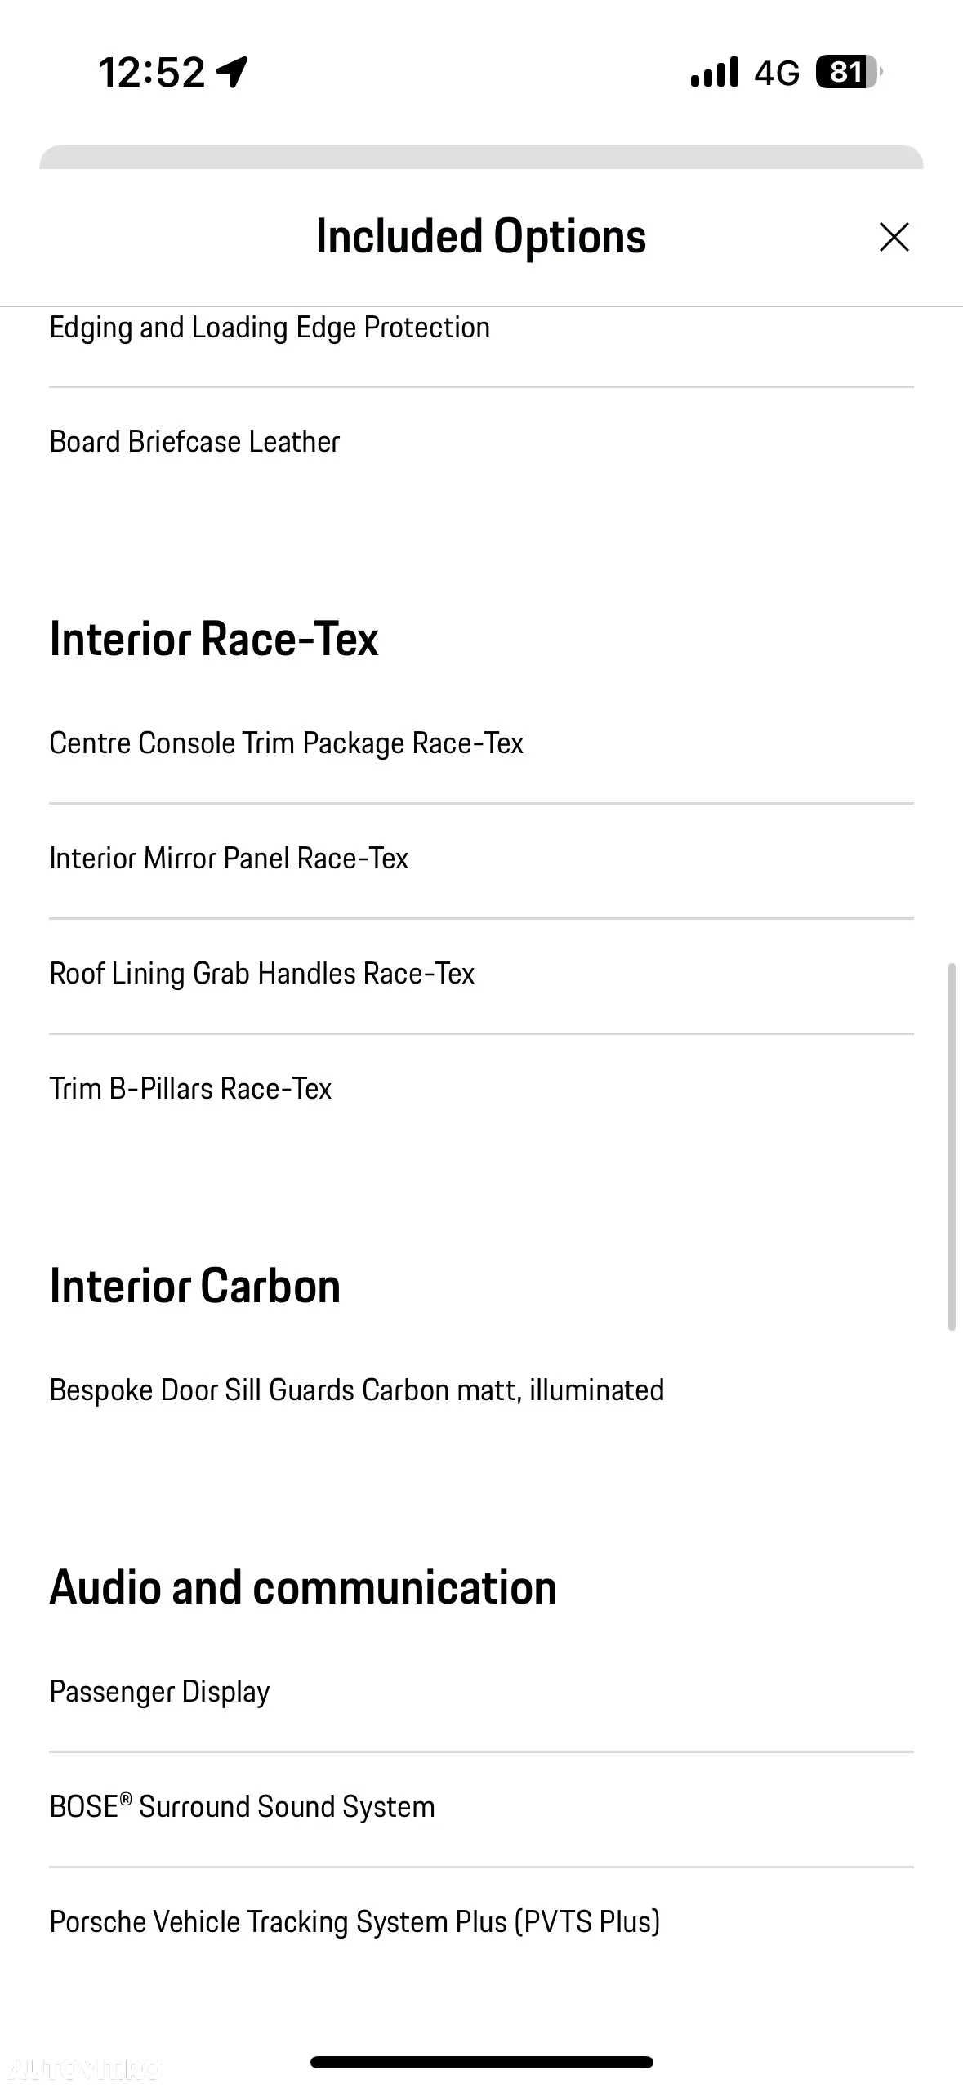Select Passenger Display option

481,1692
